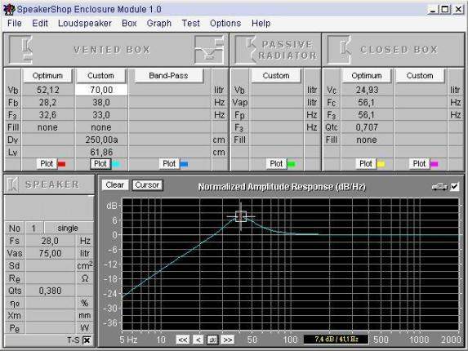Click the cursor readout 7,4 dB / 41,1 Hz
468x351 pixels.
[336, 340]
